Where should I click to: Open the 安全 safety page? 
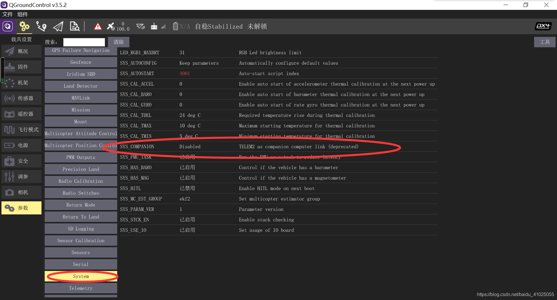[21, 161]
